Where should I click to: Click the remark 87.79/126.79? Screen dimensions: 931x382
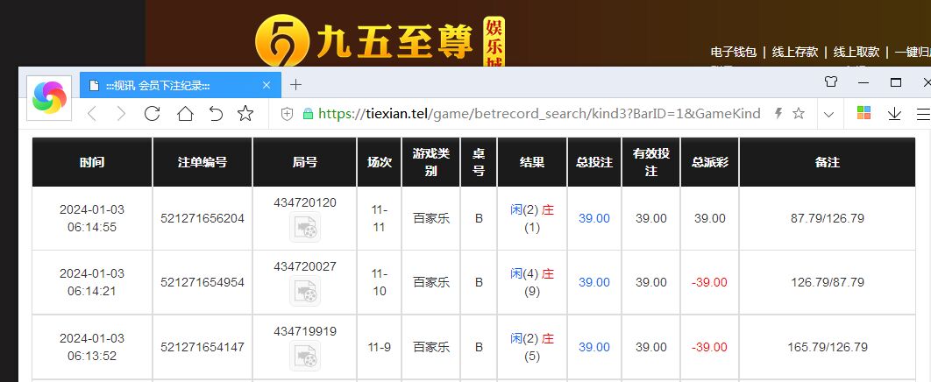[x=827, y=218]
